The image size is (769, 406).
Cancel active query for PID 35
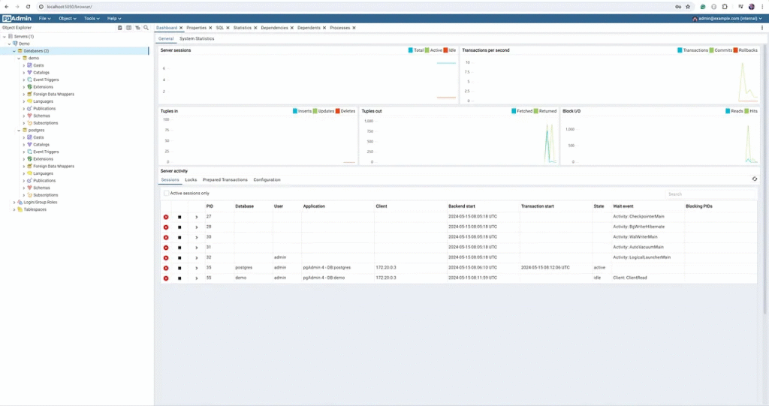click(x=179, y=268)
